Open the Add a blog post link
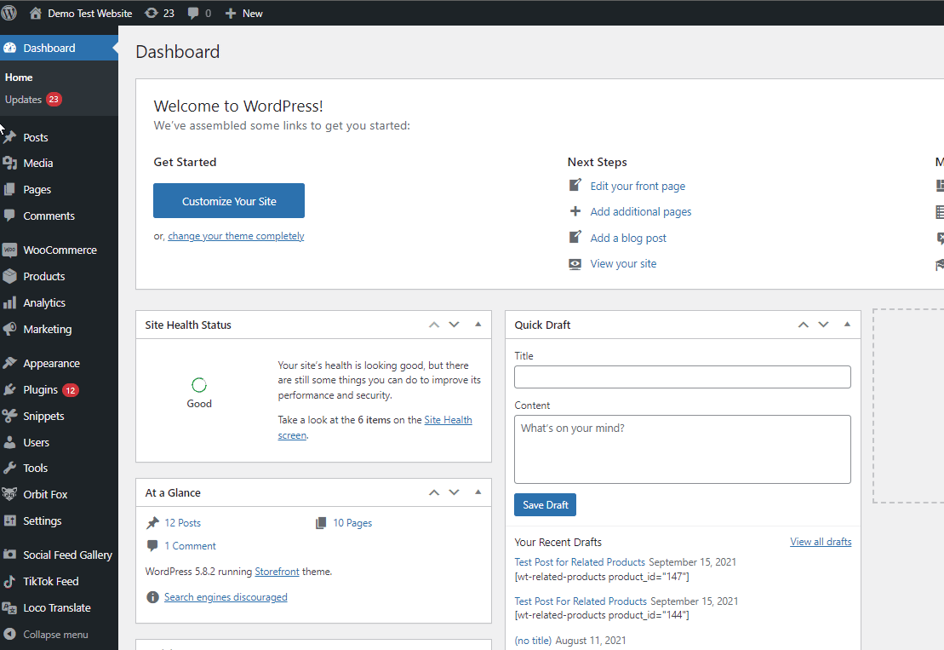Image resolution: width=944 pixels, height=650 pixels. (x=628, y=238)
